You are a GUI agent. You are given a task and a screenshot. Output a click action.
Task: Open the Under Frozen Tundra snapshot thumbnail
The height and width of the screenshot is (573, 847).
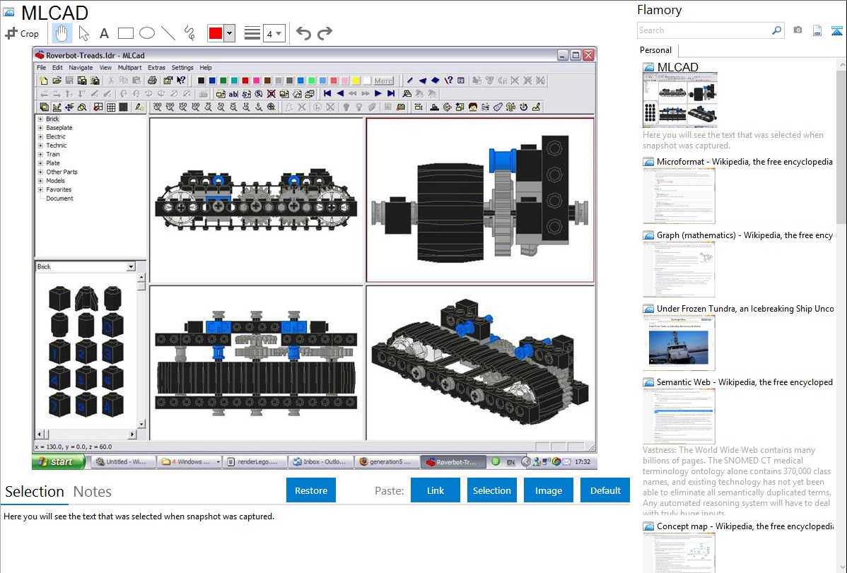pyautogui.click(x=679, y=343)
